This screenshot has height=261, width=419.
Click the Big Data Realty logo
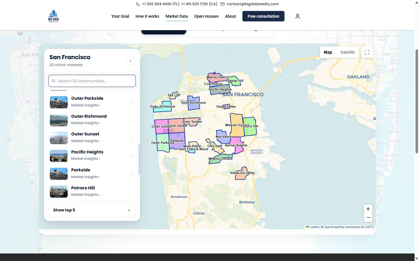[54, 16]
